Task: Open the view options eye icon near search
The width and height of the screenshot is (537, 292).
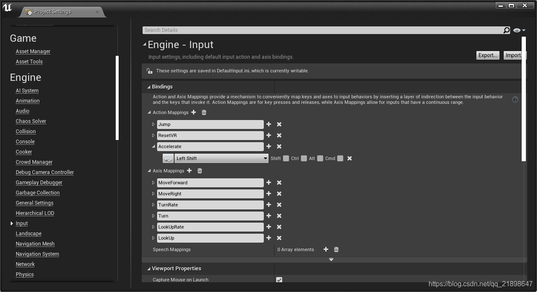Action: [516, 30]
